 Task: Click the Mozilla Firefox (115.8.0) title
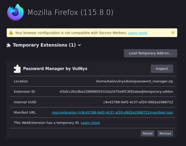[70, 12]
